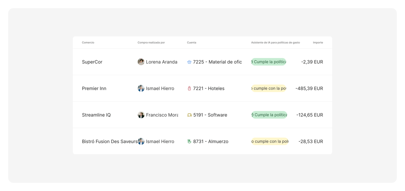Click the name Ismael Hierro in Bistró Fusion row
Viewport: 405px width, 191px height.
160,141
